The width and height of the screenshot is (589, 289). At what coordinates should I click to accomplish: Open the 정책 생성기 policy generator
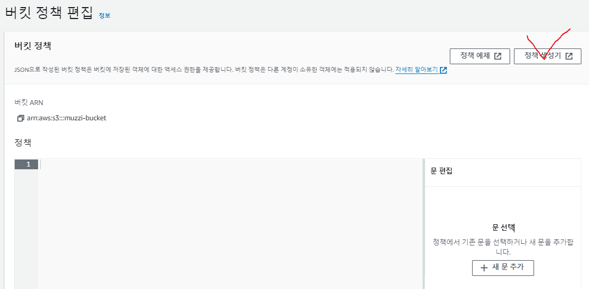tap(547, 57)
